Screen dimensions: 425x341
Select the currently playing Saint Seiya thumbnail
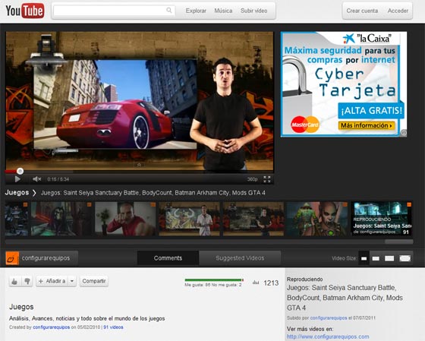pos(382,219)
